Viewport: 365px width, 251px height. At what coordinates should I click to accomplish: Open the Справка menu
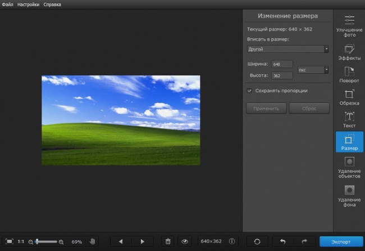[52, 5]
